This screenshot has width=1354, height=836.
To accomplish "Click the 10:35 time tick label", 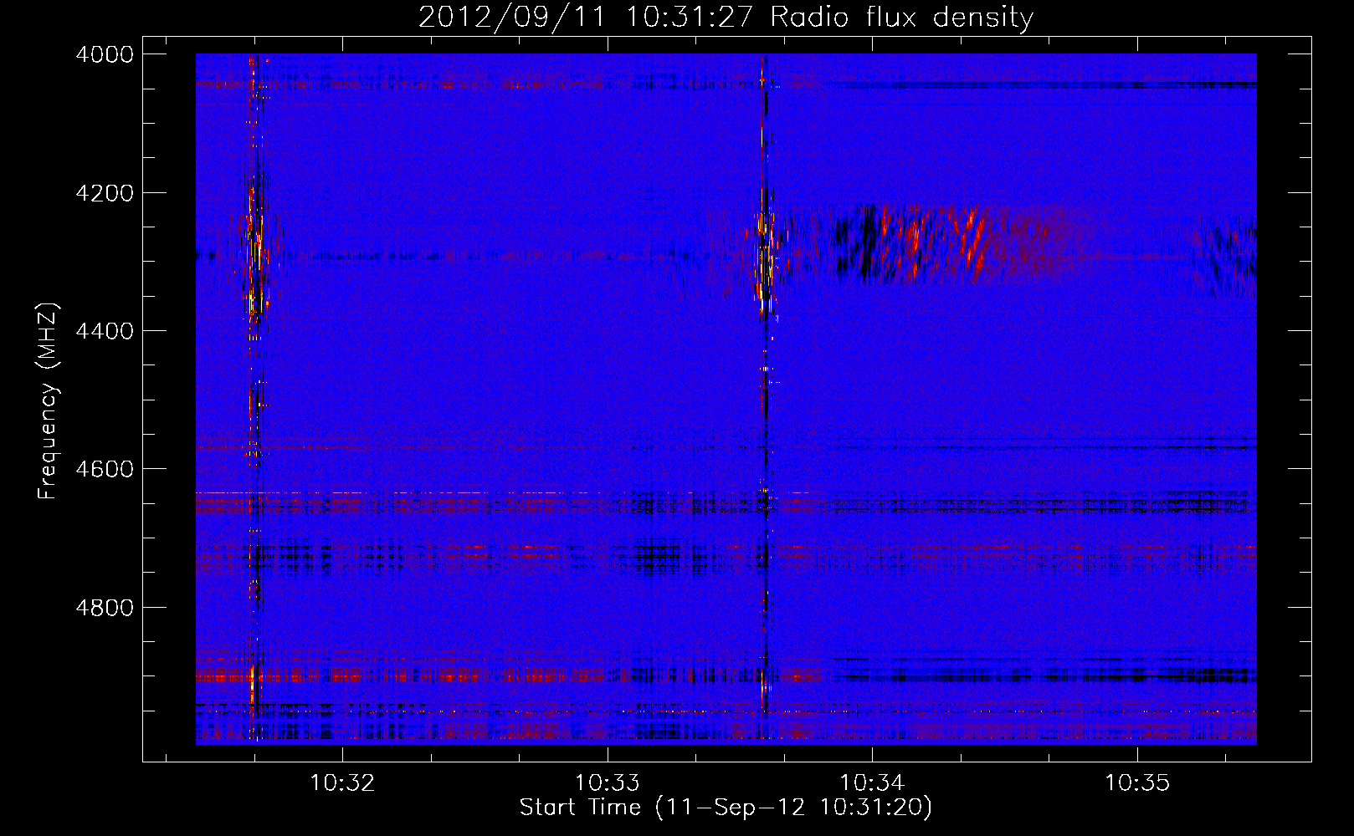I will click(x=1136, y=783).
